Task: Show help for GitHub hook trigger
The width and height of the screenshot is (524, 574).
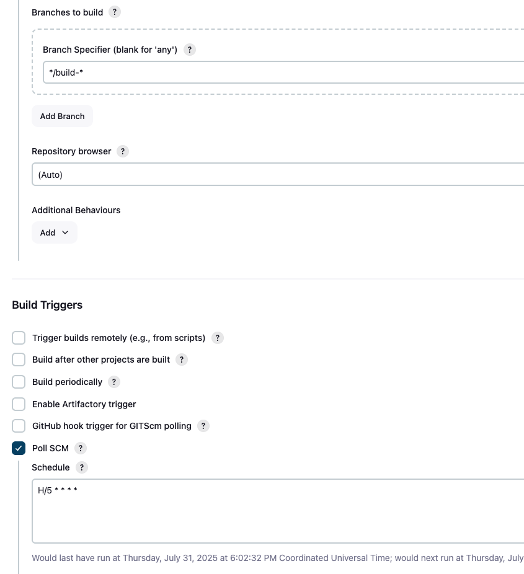Action: point(203,426)
